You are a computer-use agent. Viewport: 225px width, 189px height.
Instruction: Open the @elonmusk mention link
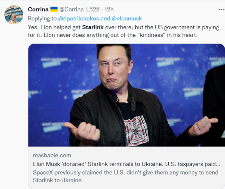point(127,18)
